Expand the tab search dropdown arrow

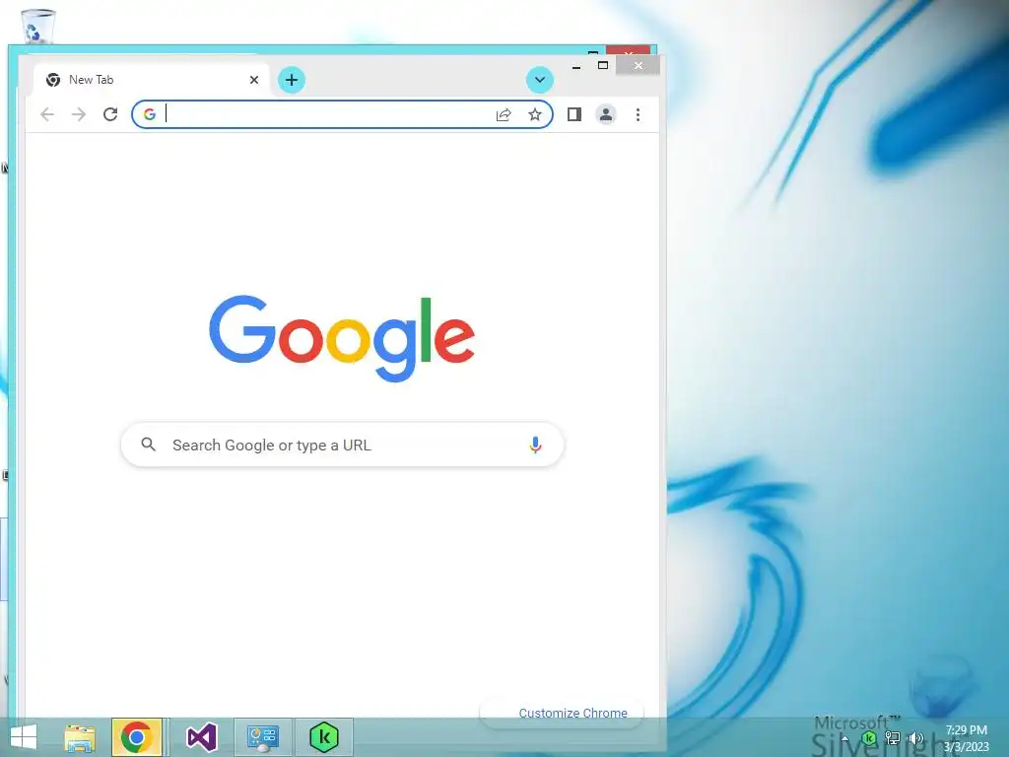click(539, 80)
